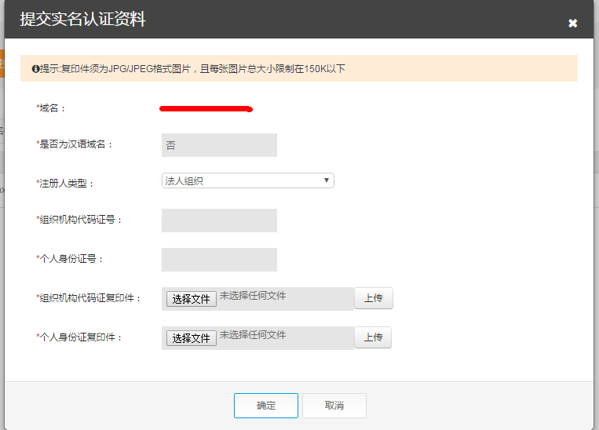Click the info icon in the tip banner
Viewport: 599px width, 430px height.
point(35,69)
